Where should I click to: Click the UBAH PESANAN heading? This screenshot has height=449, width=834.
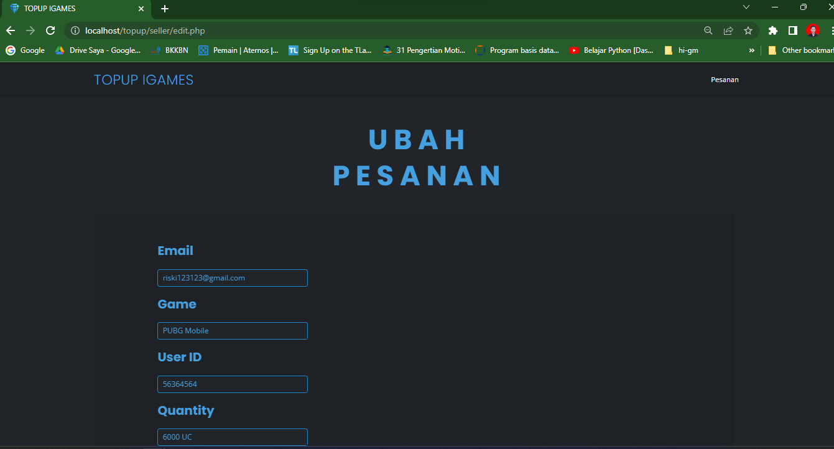417,157
